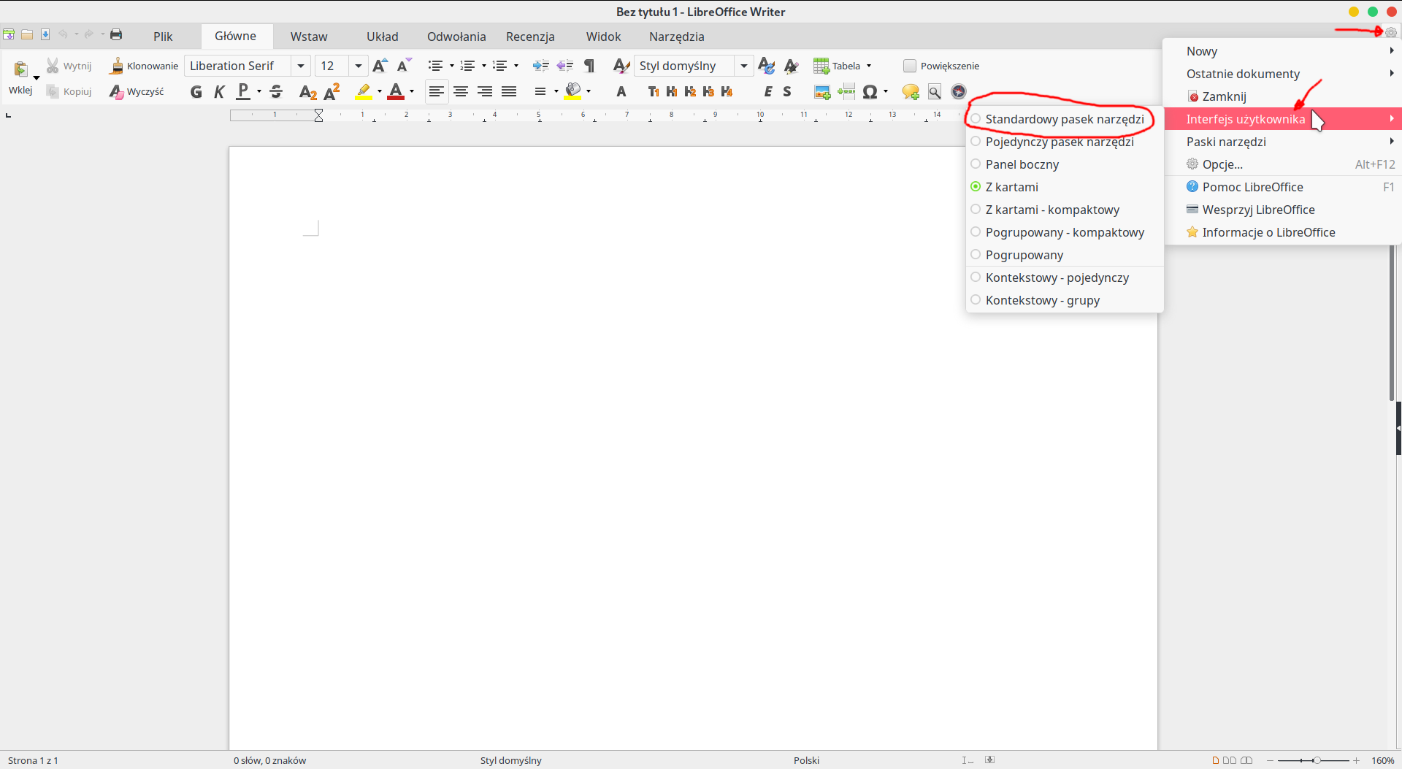Click Informacje o LibreOffice

click(1283, 232)
